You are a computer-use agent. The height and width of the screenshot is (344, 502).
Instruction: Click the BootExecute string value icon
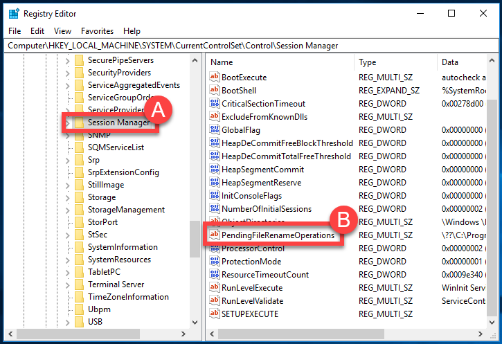(x=214, y=78)
